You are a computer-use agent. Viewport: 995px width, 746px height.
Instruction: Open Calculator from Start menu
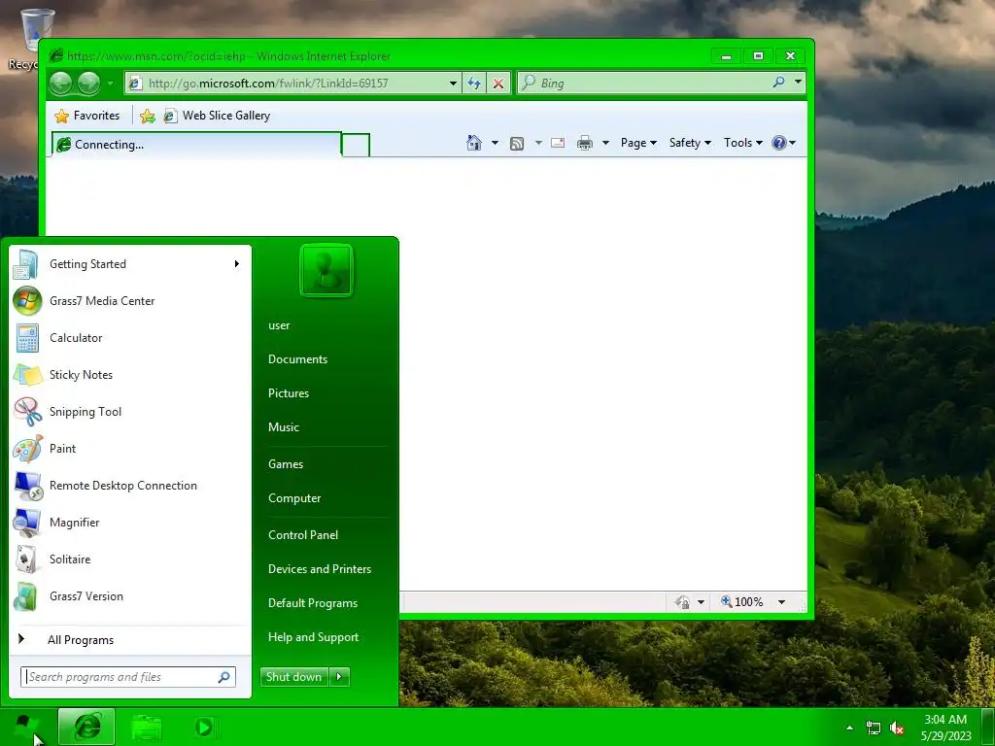coord(130,338)
